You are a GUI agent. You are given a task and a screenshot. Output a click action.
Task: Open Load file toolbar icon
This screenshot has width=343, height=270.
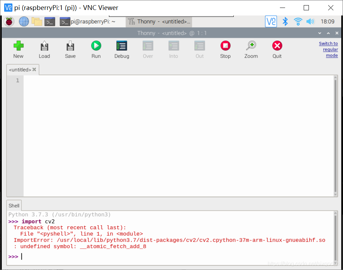pos(44,49)
